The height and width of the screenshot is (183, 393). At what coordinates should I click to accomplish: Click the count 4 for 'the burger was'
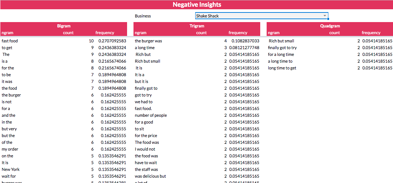[x=226, y=41]
